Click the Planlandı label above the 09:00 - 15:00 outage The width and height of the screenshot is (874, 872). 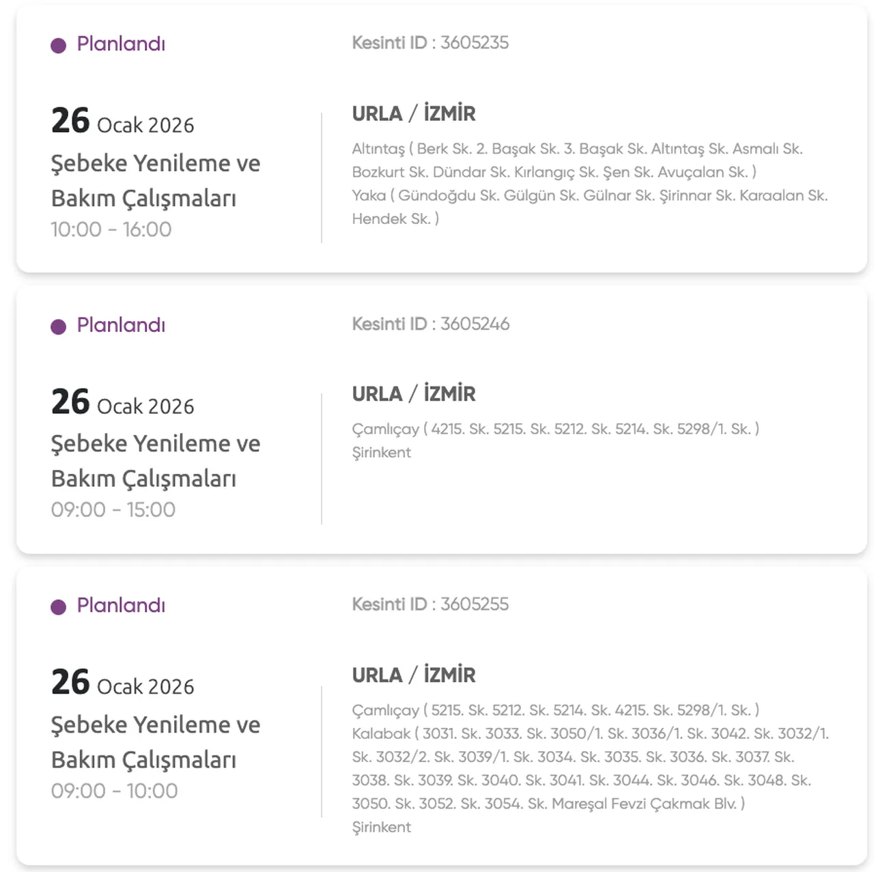pyautogui.click(x=121, y=326)
